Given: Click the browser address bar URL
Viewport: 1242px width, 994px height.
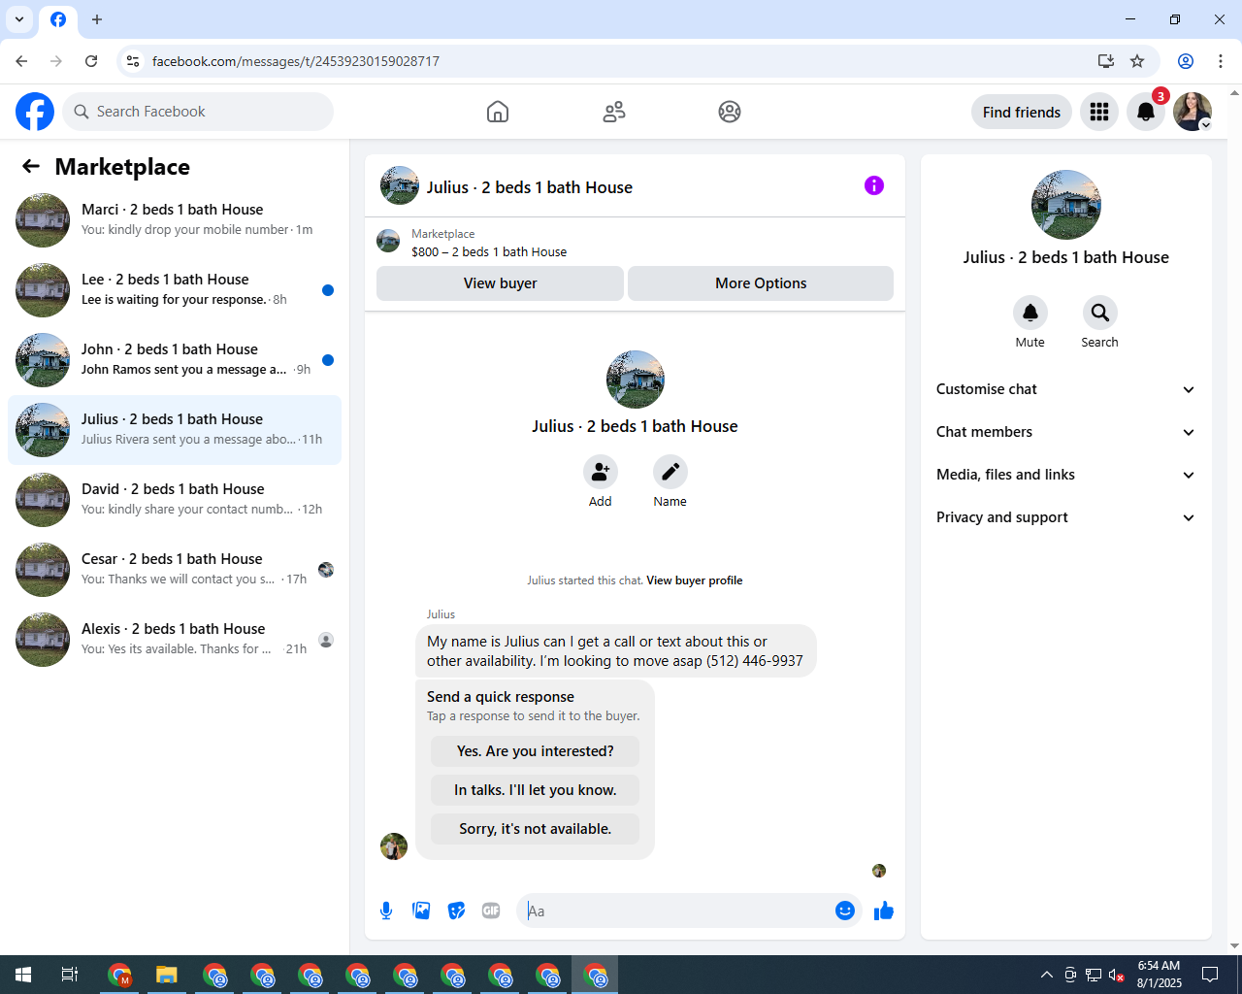Looking at the screenshot, I should click(296, 61).
